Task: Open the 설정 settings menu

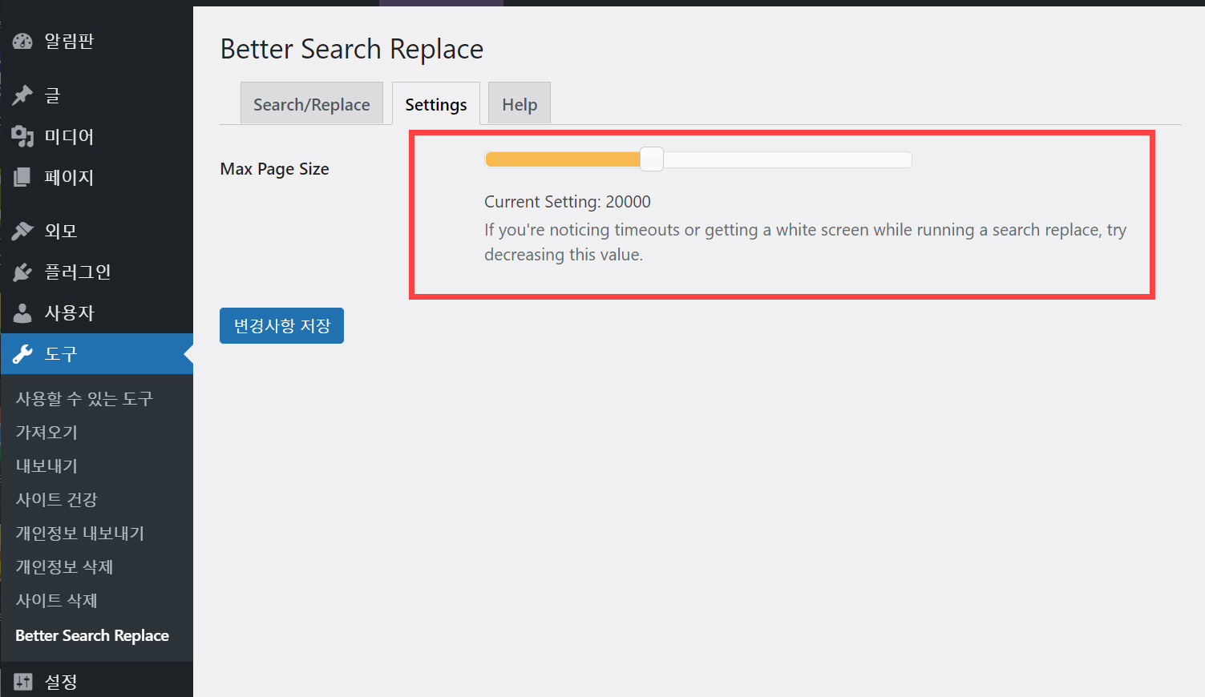Action: [96, 682]
